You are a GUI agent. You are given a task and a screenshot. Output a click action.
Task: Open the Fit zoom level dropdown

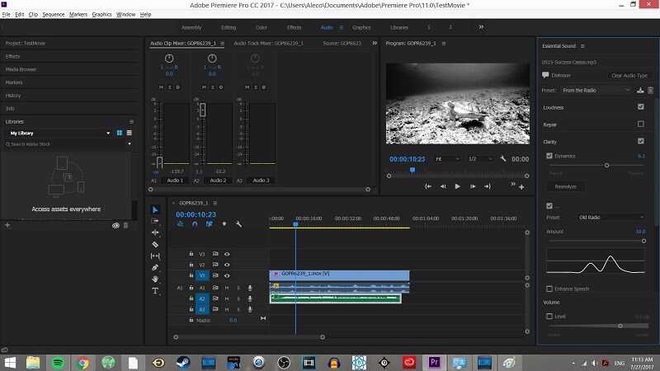click(x=447, y=158)
